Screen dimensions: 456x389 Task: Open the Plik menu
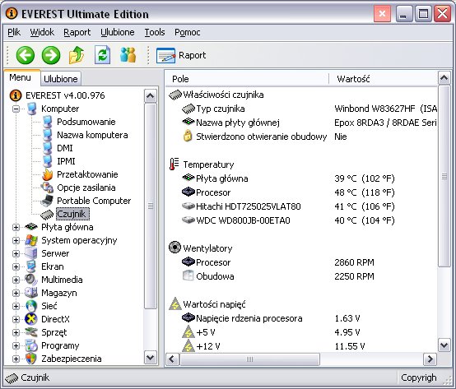click(x=14, y=32)
